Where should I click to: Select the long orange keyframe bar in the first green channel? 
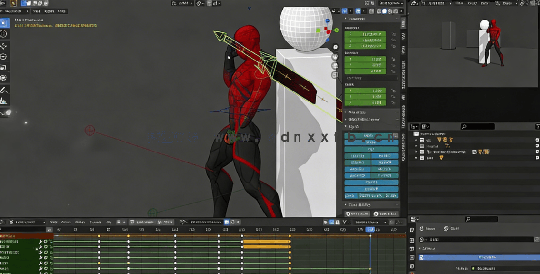pos(266,241)
